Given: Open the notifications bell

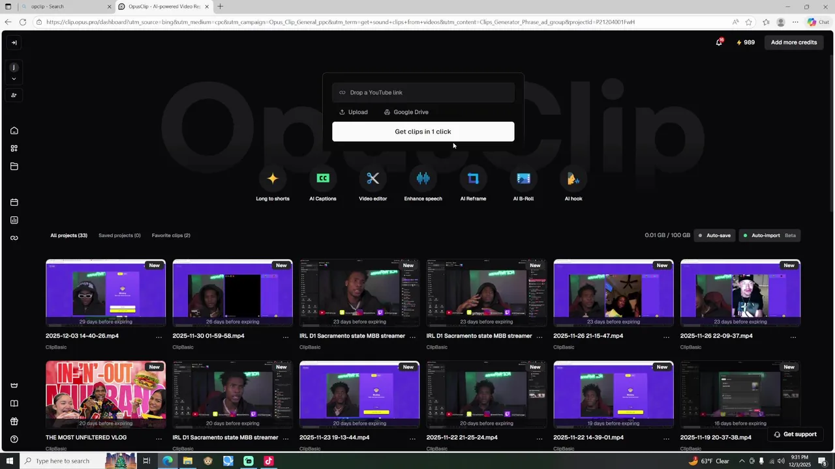Looking at the screenshot, I should [x=719, y=42].
